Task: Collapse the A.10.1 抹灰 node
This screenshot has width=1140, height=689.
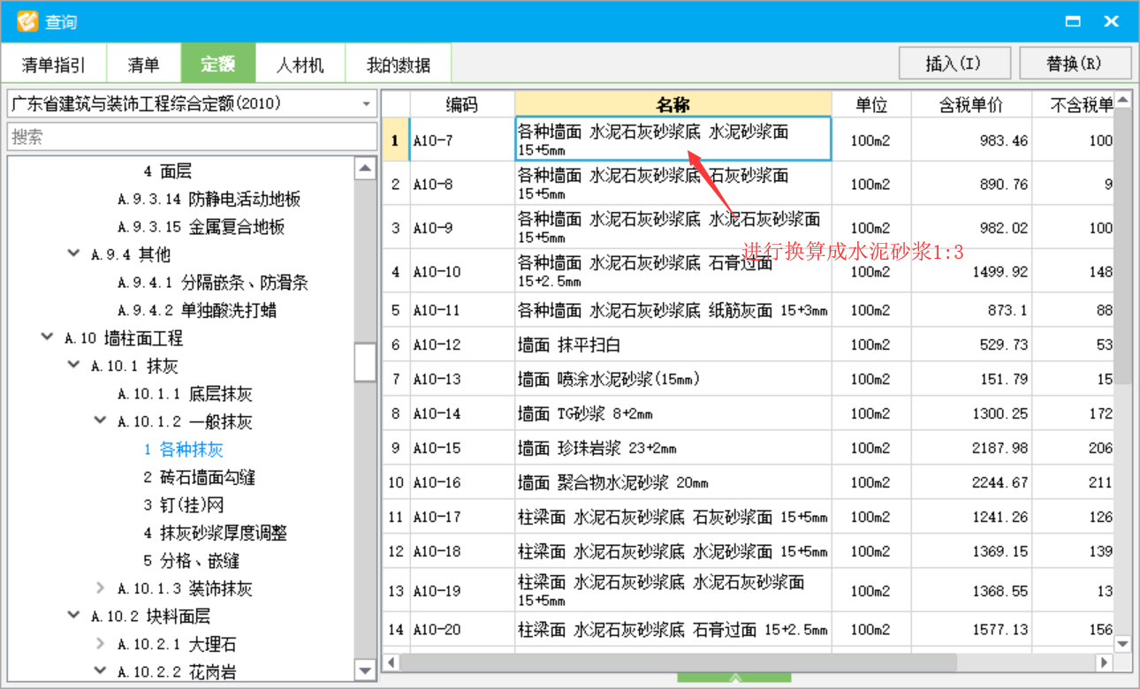Action: pos(73,366)
